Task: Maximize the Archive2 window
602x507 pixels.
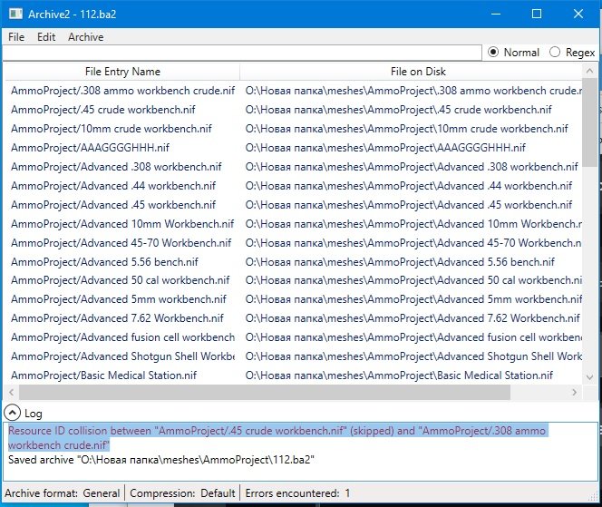Action: click(x=536, y=14)
